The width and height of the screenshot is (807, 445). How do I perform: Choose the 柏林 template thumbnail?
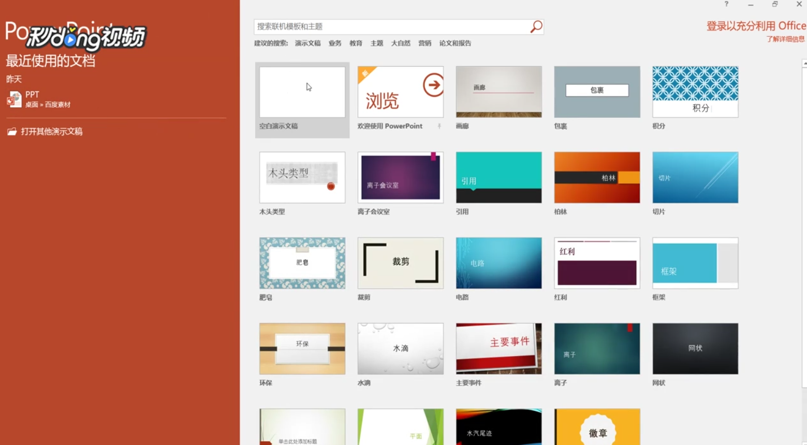[597, 177]
